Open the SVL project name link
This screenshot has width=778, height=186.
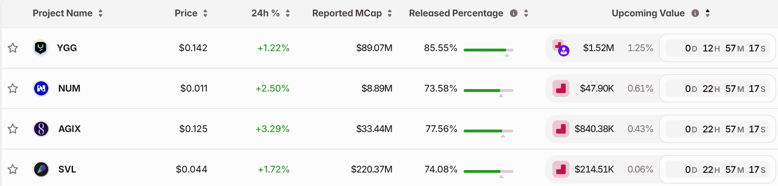[67, 169]
